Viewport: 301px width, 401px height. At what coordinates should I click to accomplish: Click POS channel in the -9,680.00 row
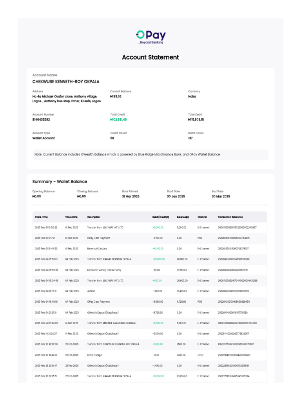[x=199, y=302]
